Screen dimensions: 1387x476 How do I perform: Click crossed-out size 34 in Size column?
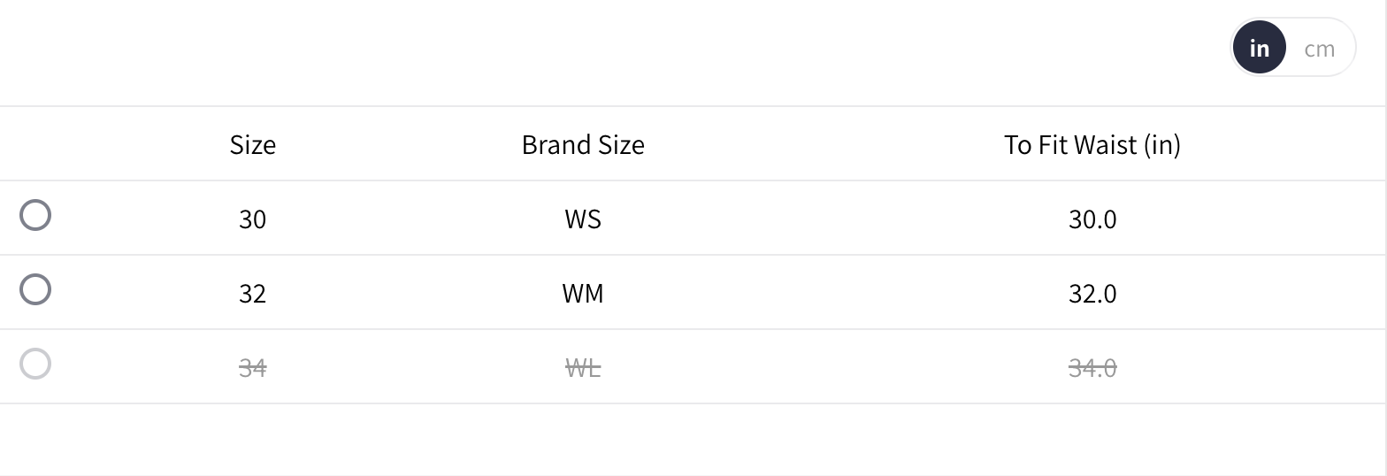pyautogui.click(x=252, y=368)
